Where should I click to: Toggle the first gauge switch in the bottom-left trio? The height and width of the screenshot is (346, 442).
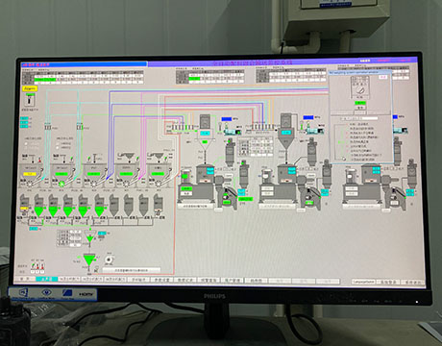pyautogui.click(x=33, y=266)
